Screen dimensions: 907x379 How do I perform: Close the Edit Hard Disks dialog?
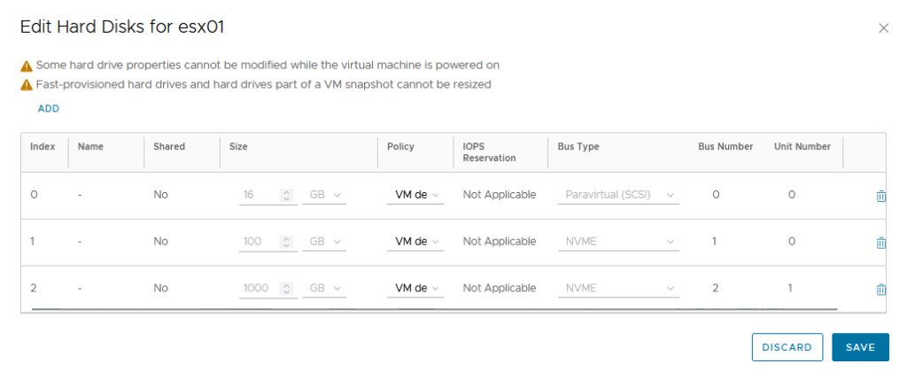point(883,28)
